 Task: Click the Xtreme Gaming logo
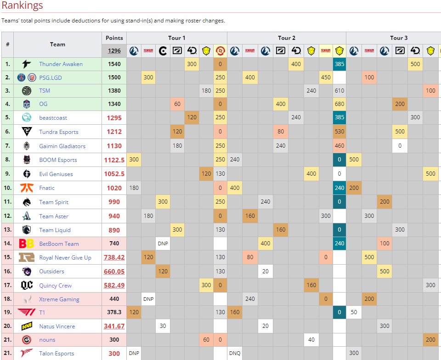27,299
